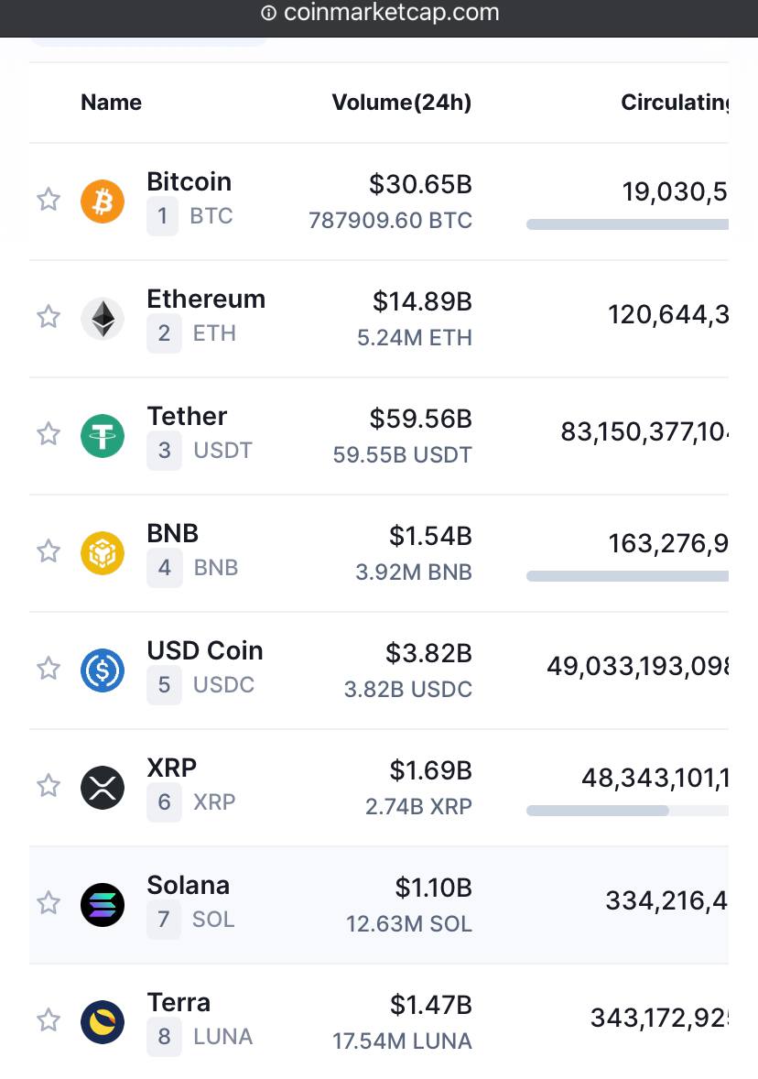The image size is (758, 1079).
Task: Click the XRP circulating supply progress bar
Action: [x=627, y=811]
